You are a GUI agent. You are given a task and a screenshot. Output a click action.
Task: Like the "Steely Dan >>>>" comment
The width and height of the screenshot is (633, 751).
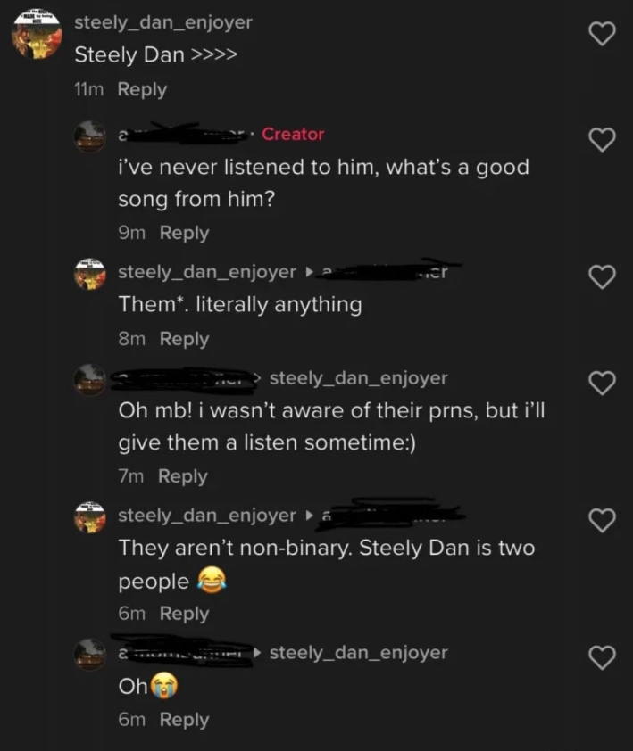[x=604, y=34]
